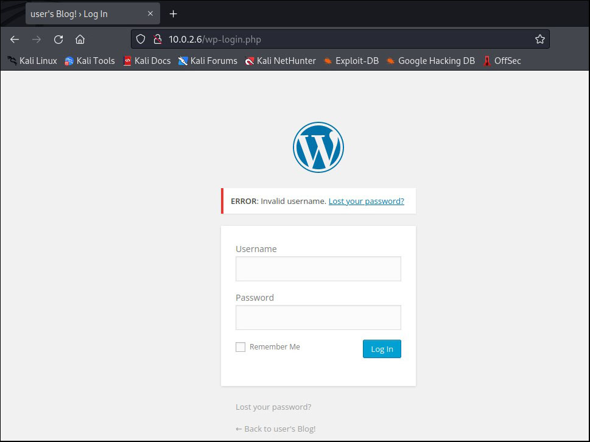Bookmark this page with the star icon
The image size is (590, 442).
540,39
